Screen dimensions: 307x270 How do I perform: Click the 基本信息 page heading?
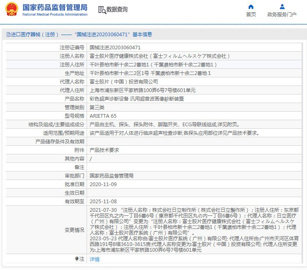tap(142, 35)
